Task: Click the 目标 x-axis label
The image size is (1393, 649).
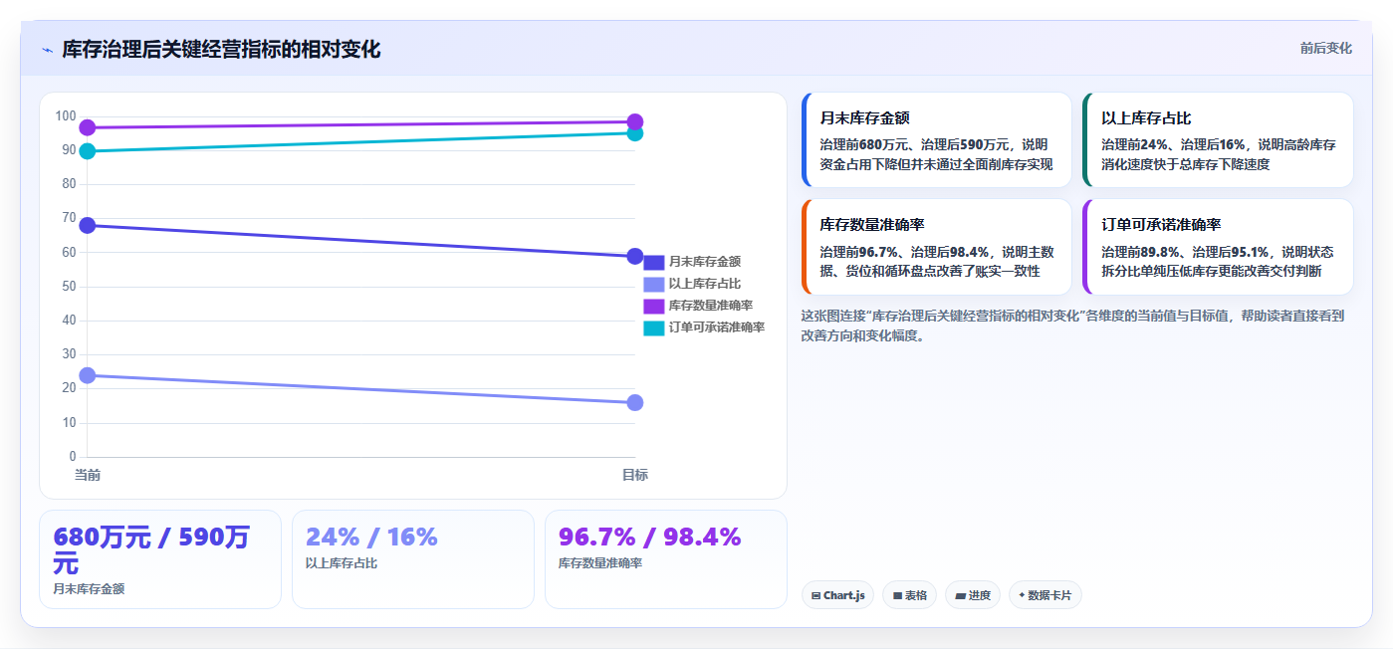Action: point(635,475)
